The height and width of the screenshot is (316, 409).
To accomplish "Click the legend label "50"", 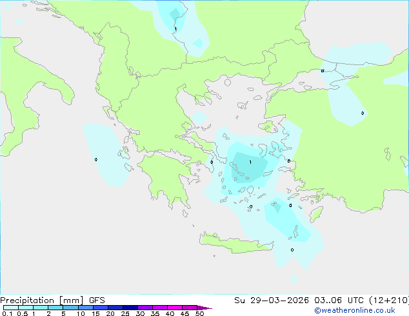I will tap(199, 313).
